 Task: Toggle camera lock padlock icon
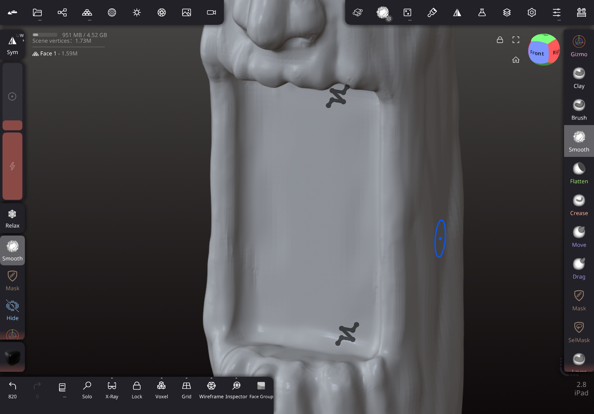[500, 40]
